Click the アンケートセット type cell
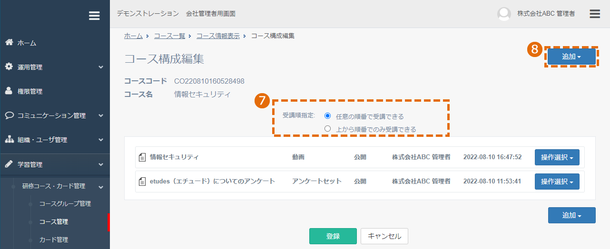This screenshot has width=610, height=249. (317, 182)
